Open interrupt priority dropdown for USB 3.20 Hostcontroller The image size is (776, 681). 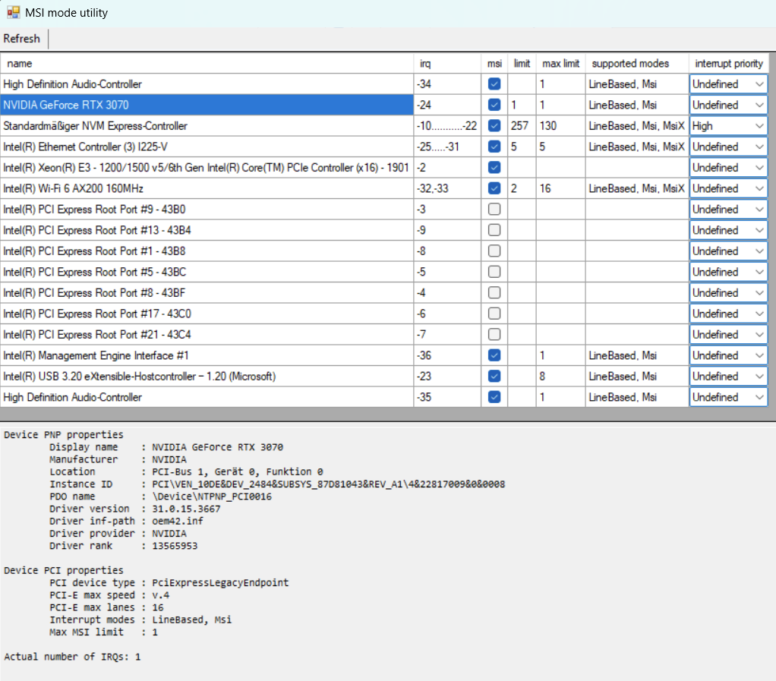click(728, 376)
